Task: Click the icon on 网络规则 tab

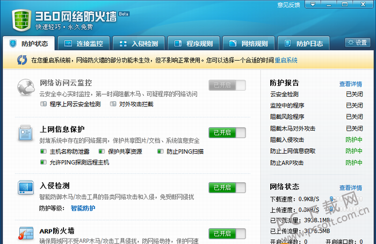Action: point(233,44)
